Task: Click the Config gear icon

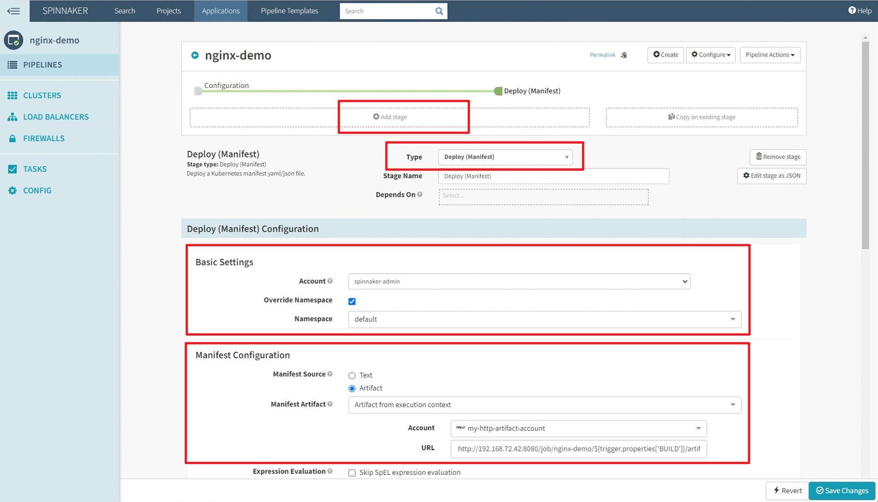Action: 12,191
